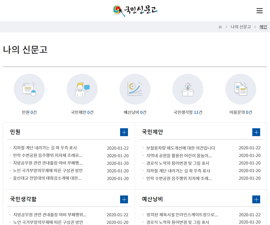
Task: Expand 국민생각함 section with plus button
Action: click(124, 199)
